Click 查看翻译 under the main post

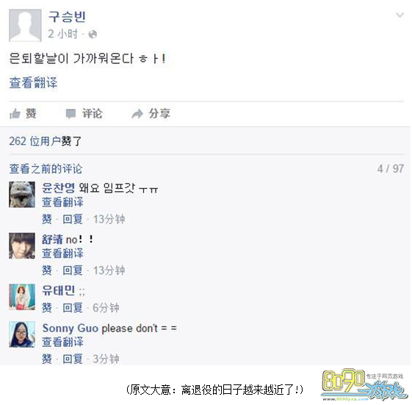(x=33, y=82)
